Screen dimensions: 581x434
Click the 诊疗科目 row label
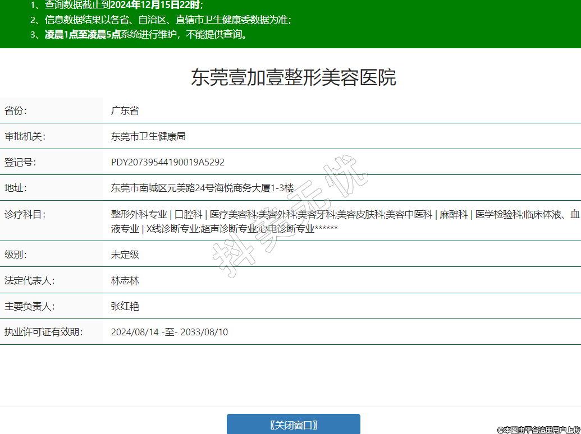25,214
